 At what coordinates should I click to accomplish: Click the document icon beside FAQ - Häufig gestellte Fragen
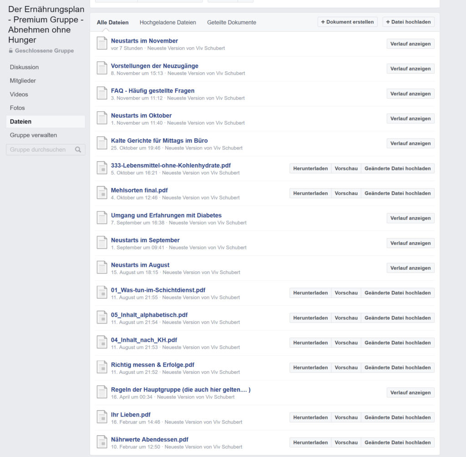click(x=102, y=94)
